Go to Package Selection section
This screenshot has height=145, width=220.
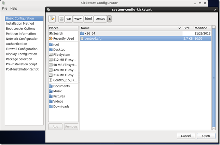click(24, 59)
